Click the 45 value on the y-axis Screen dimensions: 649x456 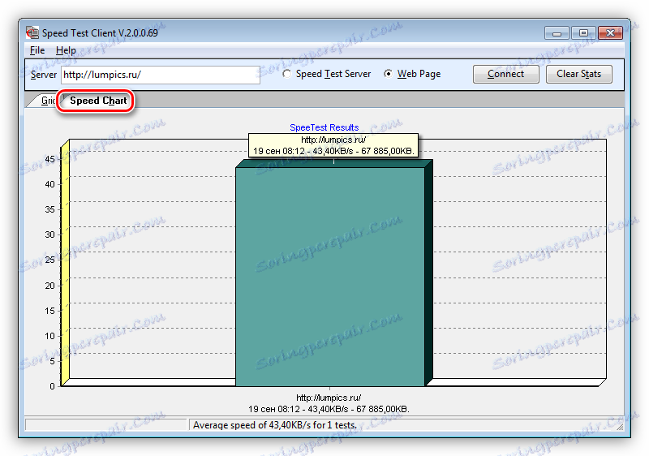tap(49, 159)
